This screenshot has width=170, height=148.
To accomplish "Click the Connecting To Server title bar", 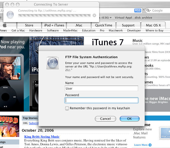I will click(51, 5).
